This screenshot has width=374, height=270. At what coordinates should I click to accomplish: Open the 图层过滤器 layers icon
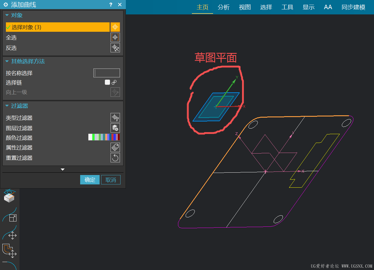115,128
